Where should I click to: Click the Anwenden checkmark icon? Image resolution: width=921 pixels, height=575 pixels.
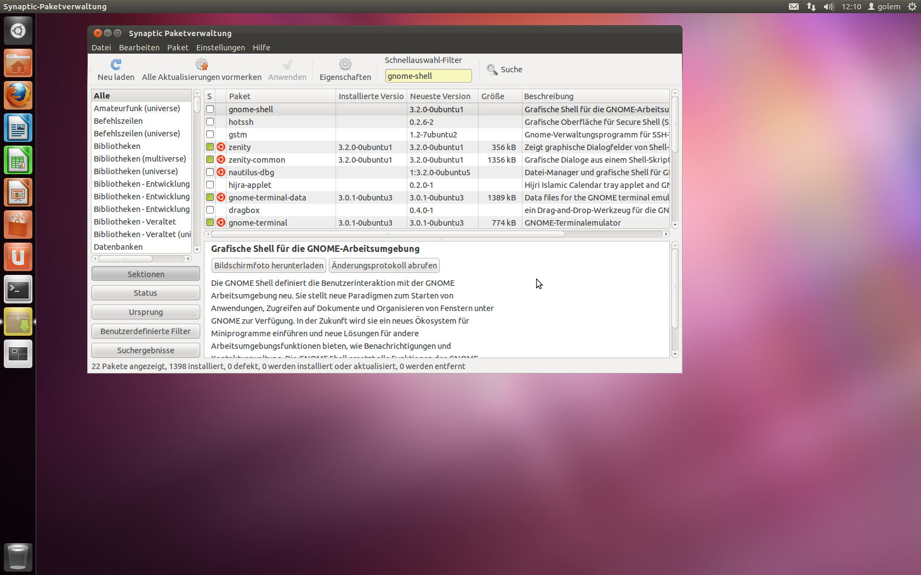coord(287,64)
